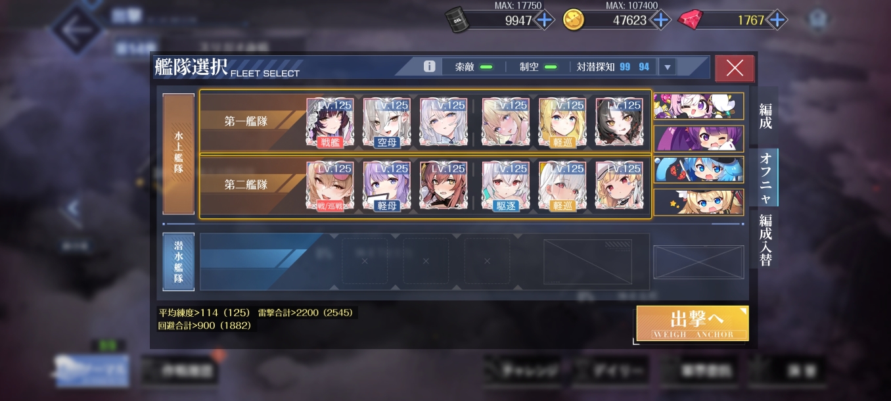Viewport: 891px width, 401px height.
Task: Click the empty first submarine slot
Action: point(365,261)
